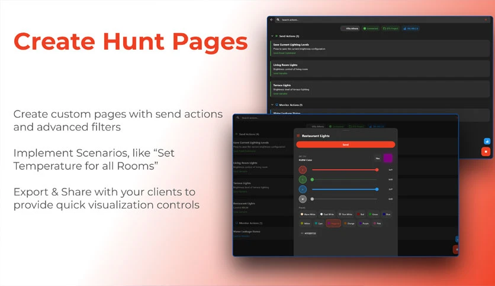Click the Monitor Actions eye icon in rear window
The image size is (495, 286).
pyautogui.click(x=277, y=105)
